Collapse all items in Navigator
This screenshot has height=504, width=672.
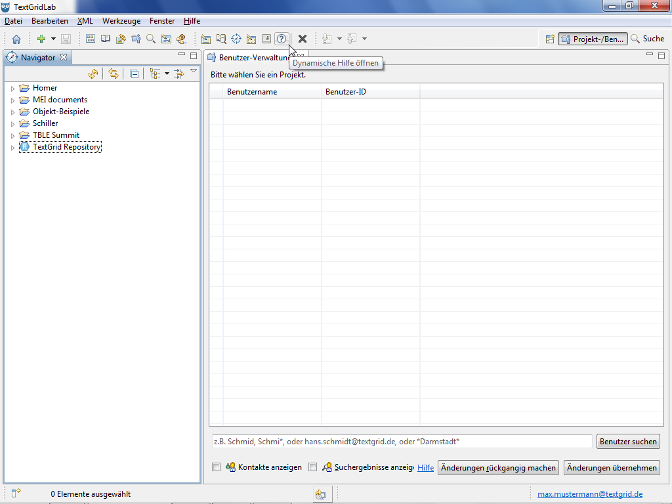click(x=134, y=74)
